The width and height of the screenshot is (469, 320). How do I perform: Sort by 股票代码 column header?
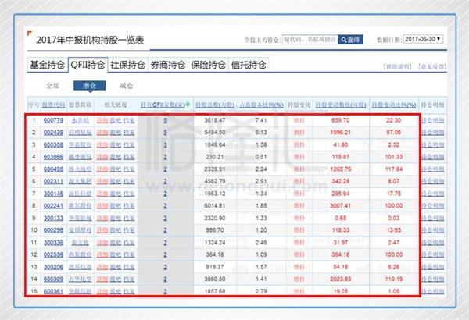pyautogui.click(x=53, y=105)
